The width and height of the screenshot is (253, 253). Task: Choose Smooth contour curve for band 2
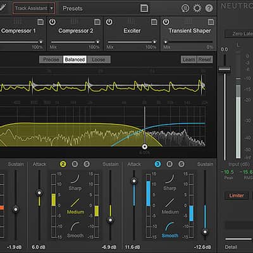pyautogui.click(x=75, y=230)
